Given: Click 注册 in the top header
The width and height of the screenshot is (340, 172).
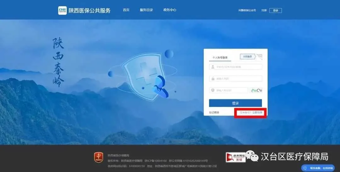Looking at the screenshot, I should click(x=264, y=10).
